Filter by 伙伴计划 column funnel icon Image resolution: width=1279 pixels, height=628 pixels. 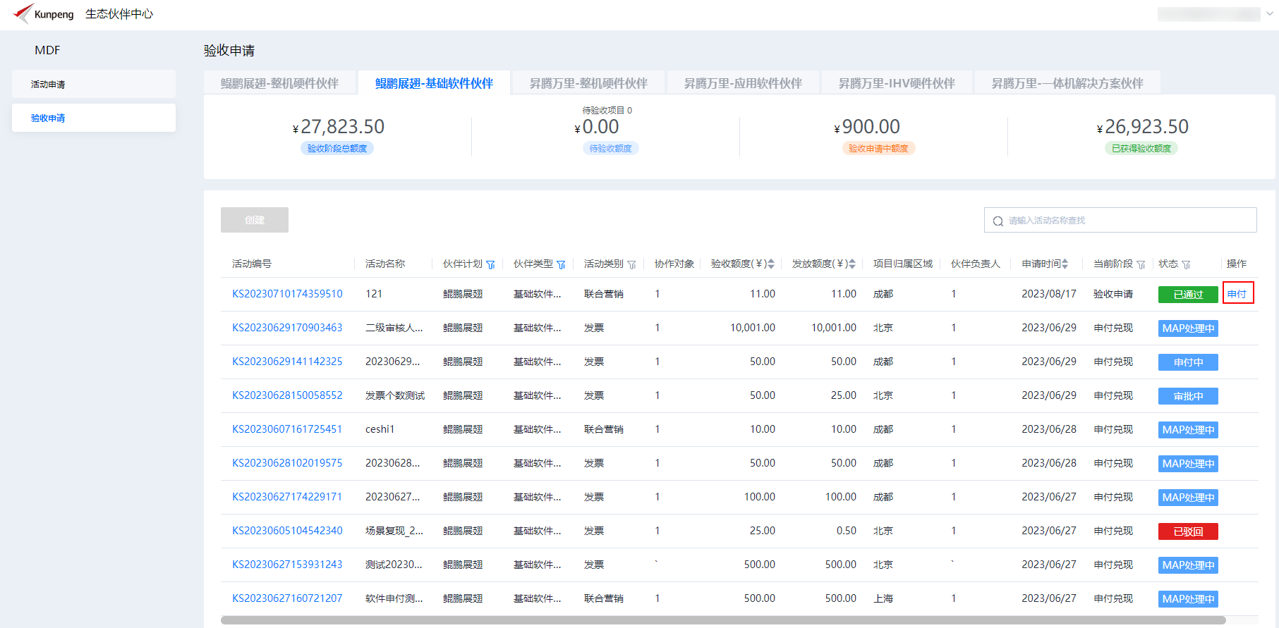tap(490, 264)
